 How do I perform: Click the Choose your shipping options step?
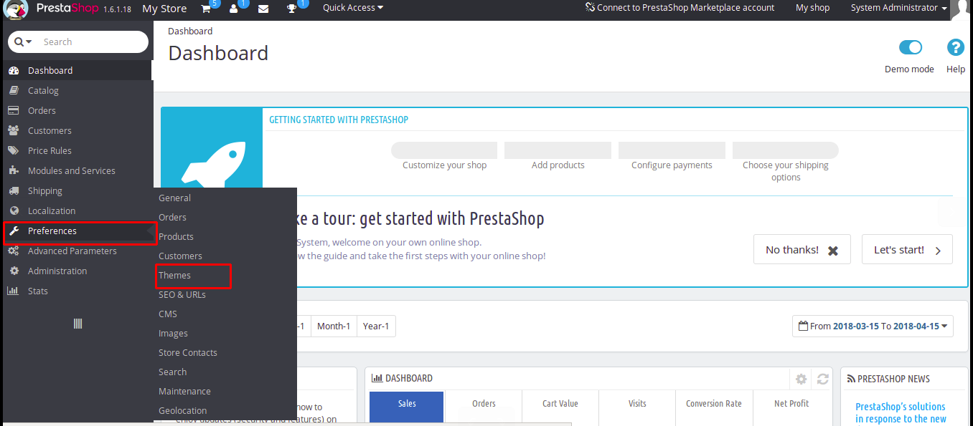[x=786, y=162]
